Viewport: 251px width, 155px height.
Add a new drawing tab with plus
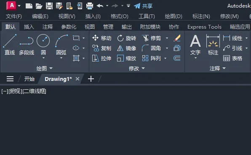click(x=91, y=79)
